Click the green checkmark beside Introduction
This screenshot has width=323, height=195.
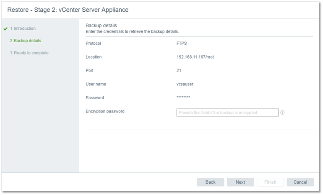(x=5, y=29)
